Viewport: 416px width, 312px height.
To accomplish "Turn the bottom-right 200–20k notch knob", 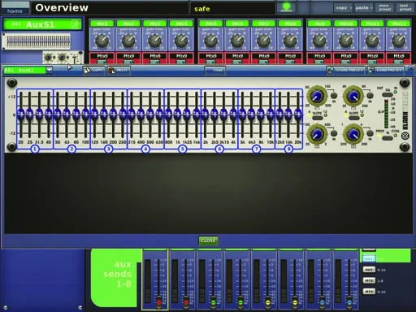I will 353,134.
